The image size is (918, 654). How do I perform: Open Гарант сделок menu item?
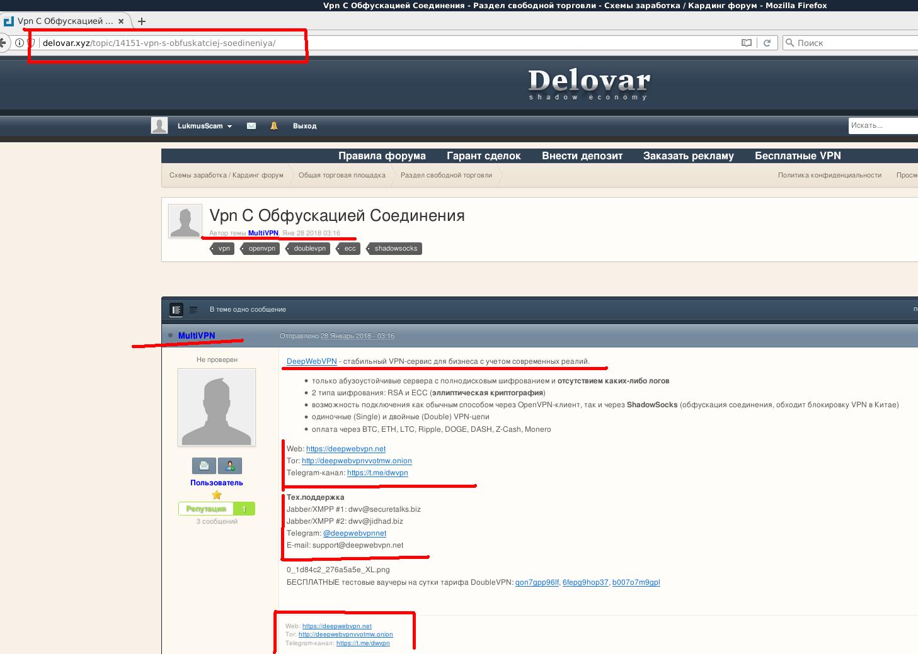coord(484,155)
